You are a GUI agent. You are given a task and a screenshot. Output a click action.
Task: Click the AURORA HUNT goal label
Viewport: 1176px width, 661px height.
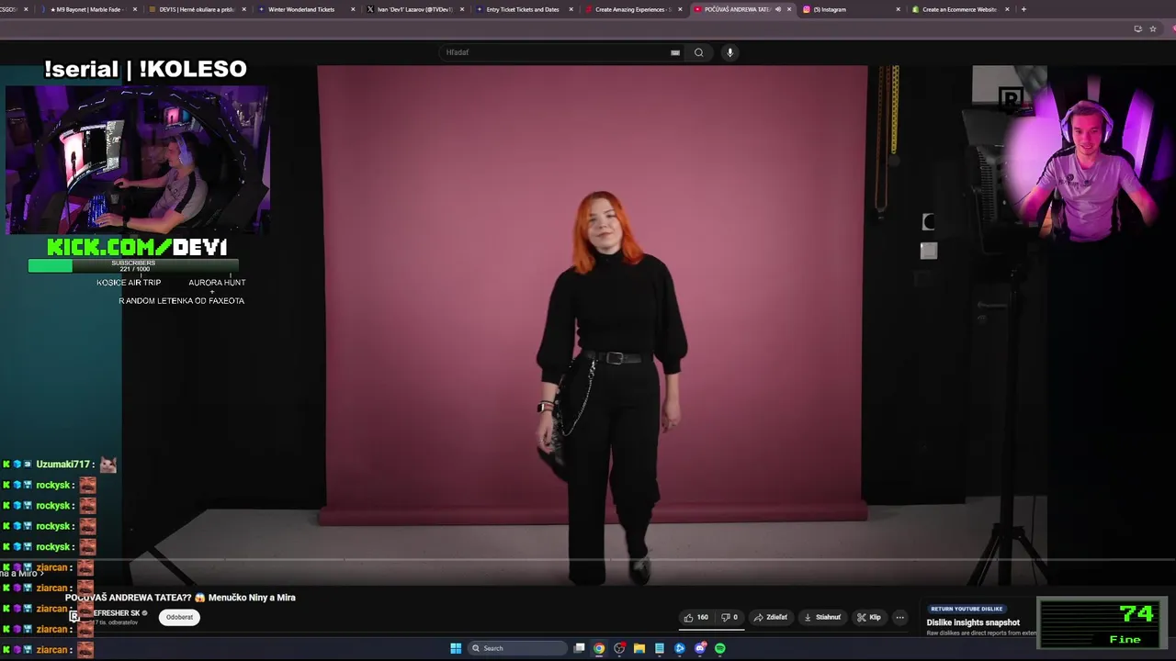(217, 283)
